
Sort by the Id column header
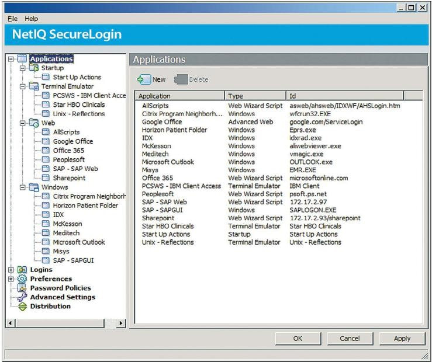point(345,96)
